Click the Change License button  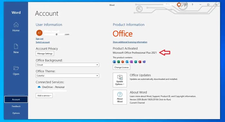pos(122,67)
